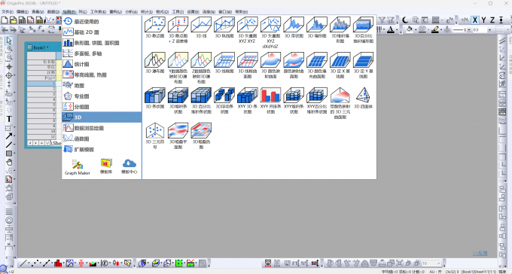Pick the 3D 四面体 tetrahedral template
Viewport: 512px width, 274px height.
coord(363,99)
